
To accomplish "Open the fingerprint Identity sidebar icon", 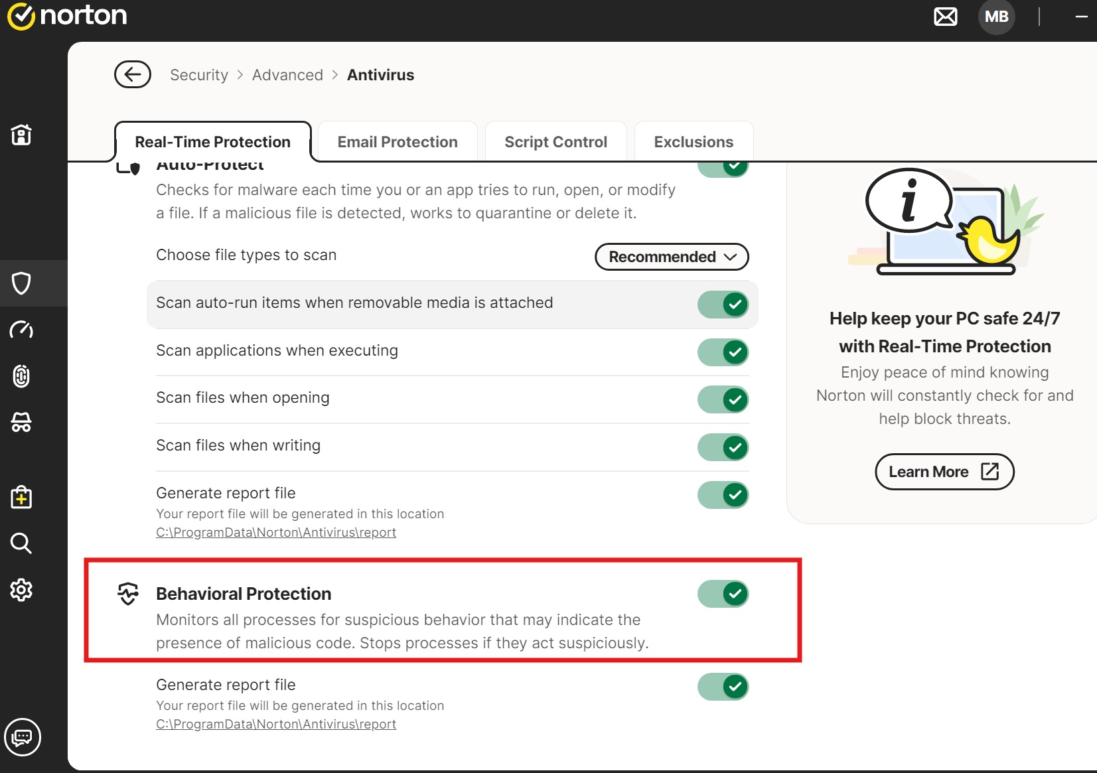I will point(21,376).
